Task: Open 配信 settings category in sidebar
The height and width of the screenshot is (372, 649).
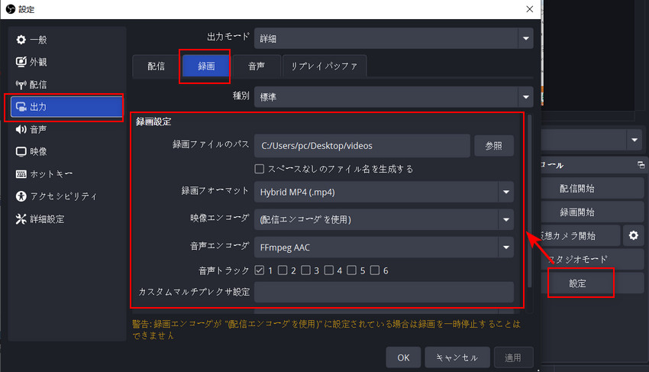Action: pos(66,85)
